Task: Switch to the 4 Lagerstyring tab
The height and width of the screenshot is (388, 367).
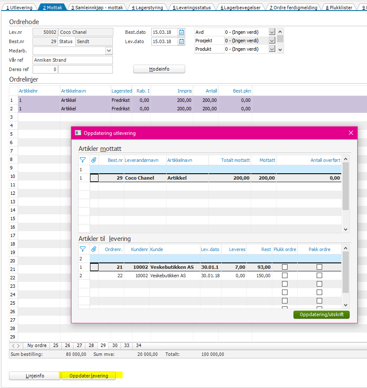Action: (x=147, y=7)
